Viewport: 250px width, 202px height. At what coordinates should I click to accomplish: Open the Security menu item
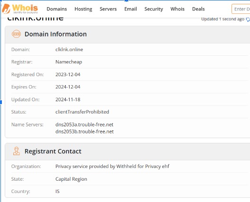(x=154, y=9)
